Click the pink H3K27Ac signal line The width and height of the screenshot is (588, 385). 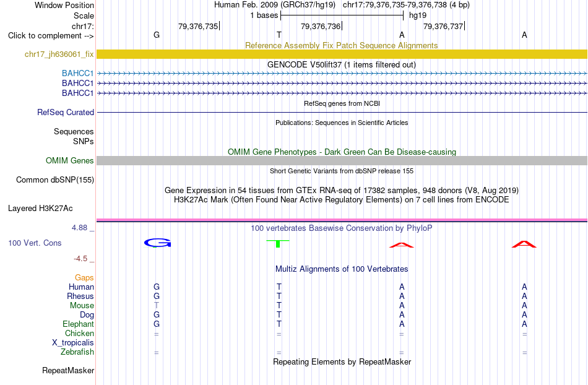[342, 220]
